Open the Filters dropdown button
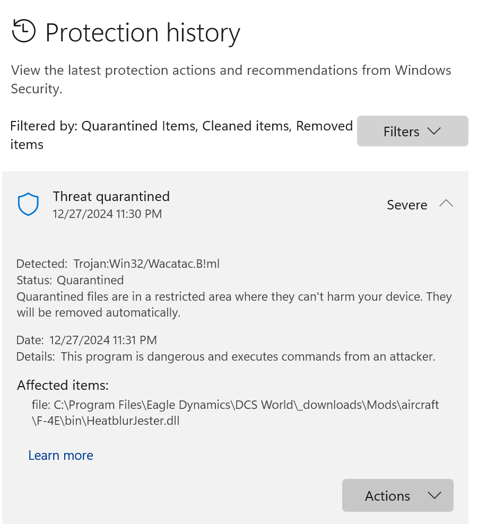478x524 pixels. click(413, 131)
